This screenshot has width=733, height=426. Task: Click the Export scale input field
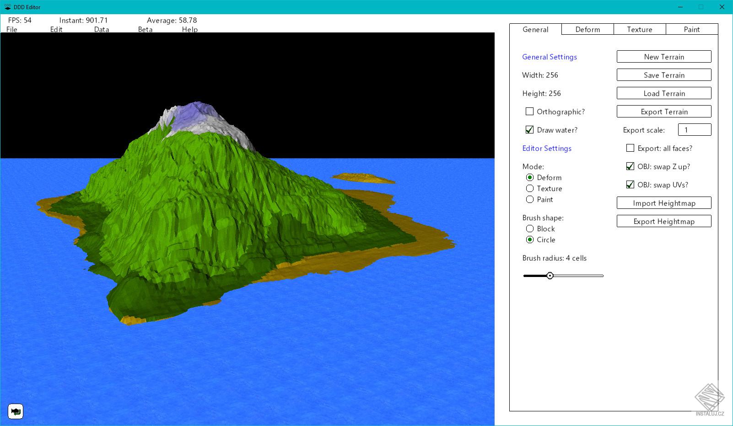pos(695,129)
